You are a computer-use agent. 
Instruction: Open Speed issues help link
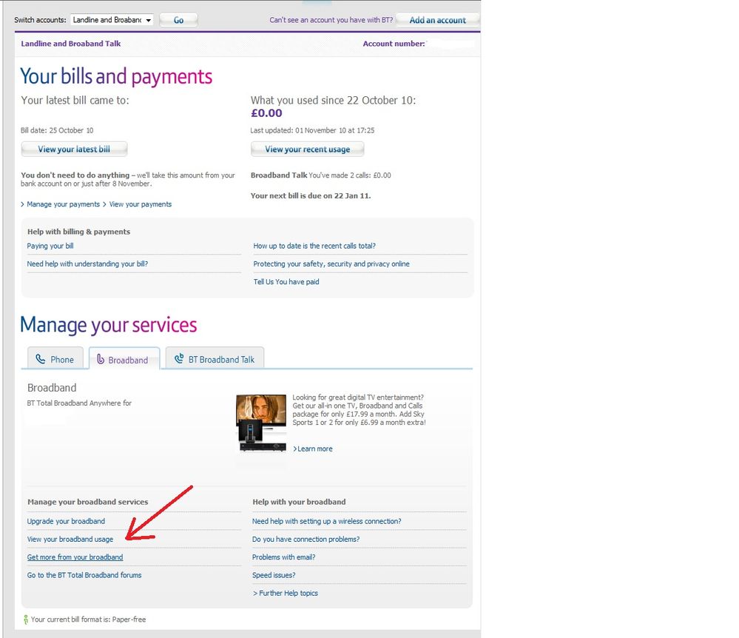[274, 575]
